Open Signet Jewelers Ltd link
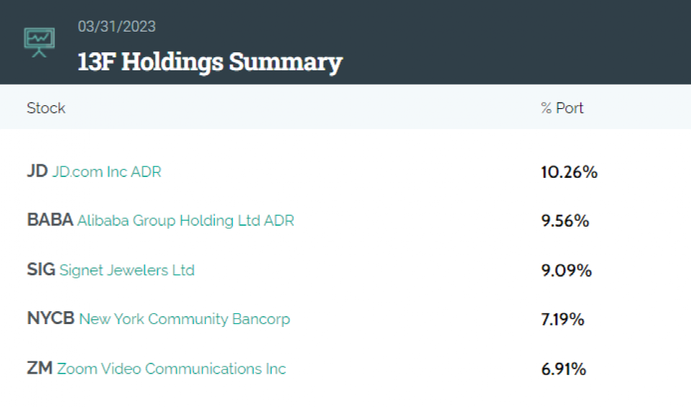Viewport: 691px width, 408px height. 127,270
